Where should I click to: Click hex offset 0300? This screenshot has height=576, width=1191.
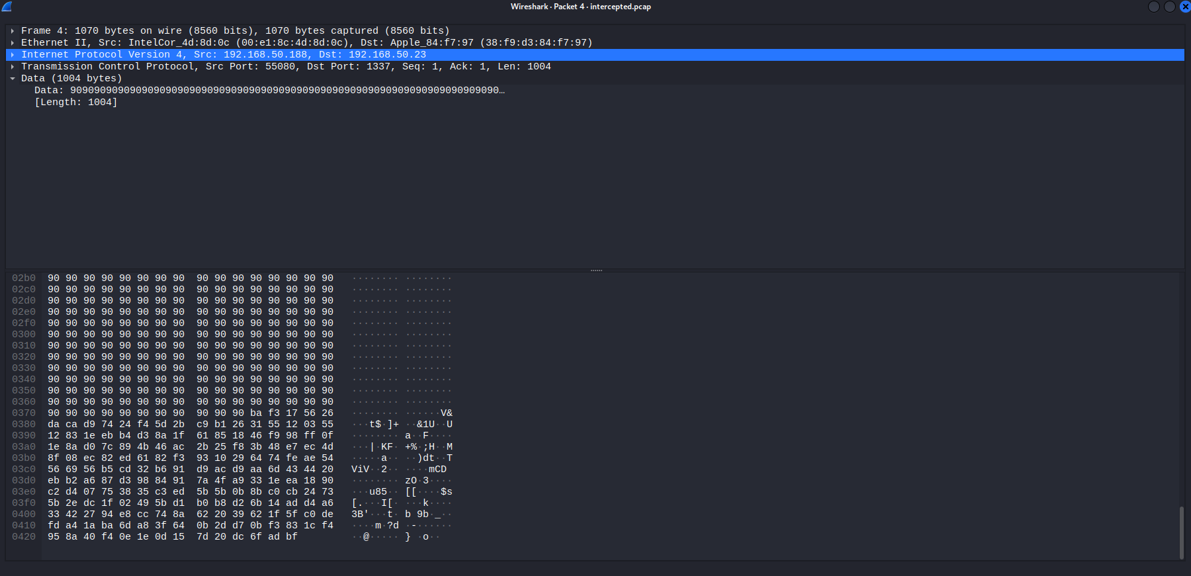pos(24,335)
